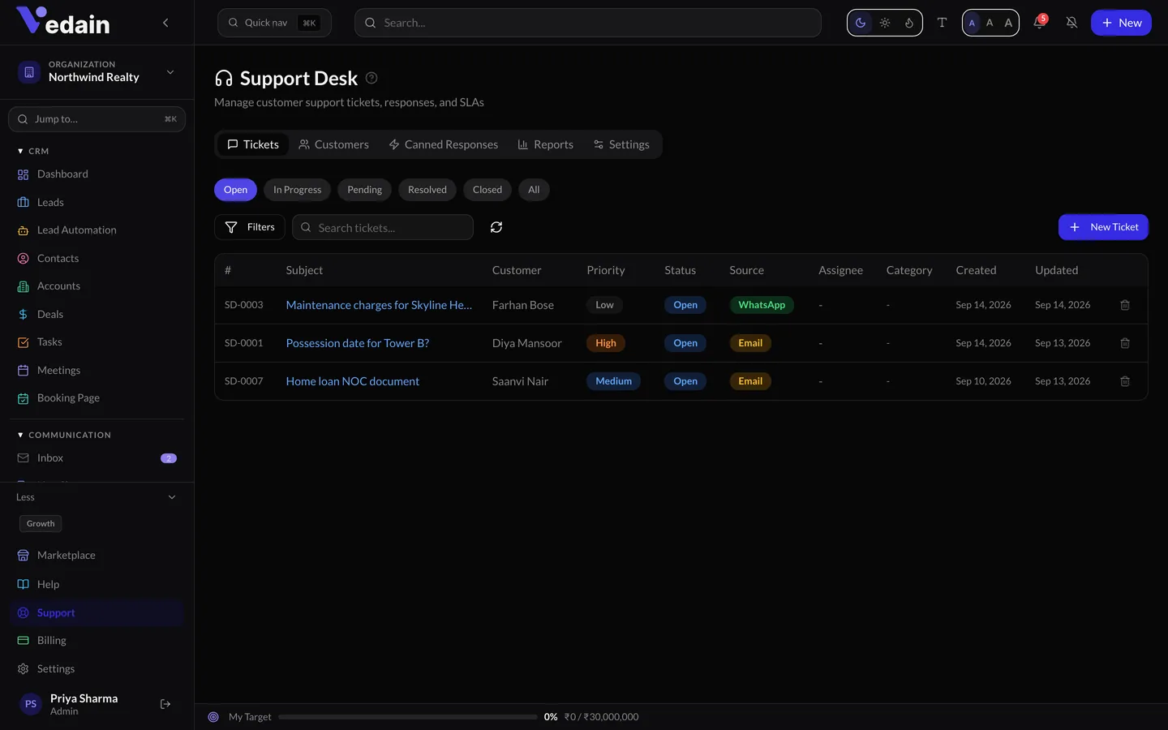Filter tickets by Closed
This screenshot has height=730, width=1168.
(x=487, y=190)
